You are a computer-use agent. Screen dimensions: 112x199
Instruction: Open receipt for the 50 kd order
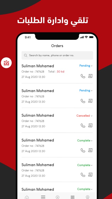point(90,76)
